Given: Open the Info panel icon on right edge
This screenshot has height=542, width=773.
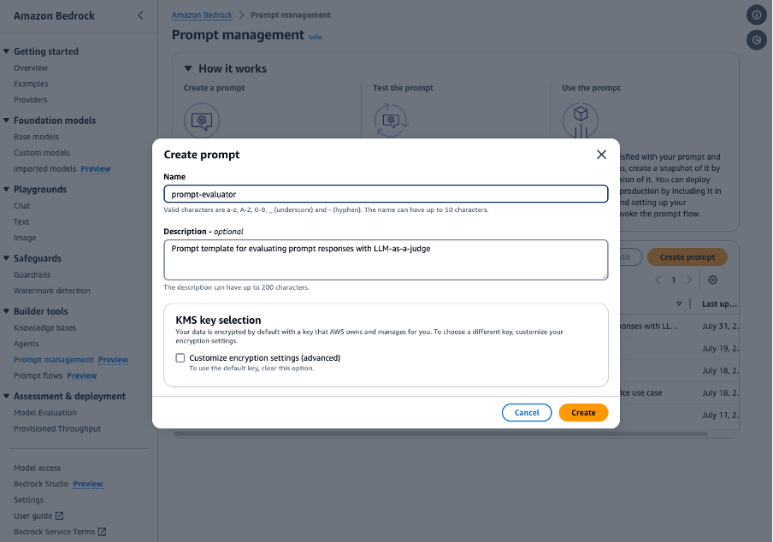Looking at the screenshot, I should coord(756,15).
